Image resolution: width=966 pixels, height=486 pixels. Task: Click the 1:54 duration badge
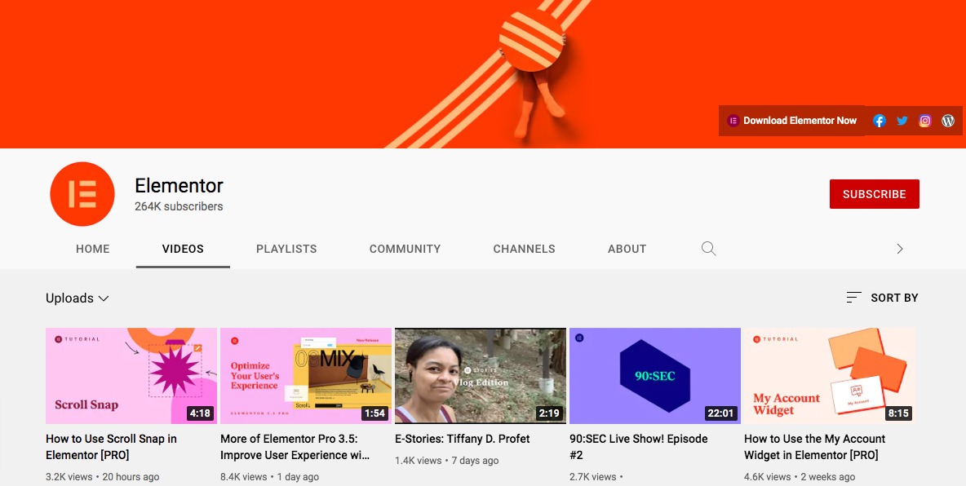(x=374, y=413)
